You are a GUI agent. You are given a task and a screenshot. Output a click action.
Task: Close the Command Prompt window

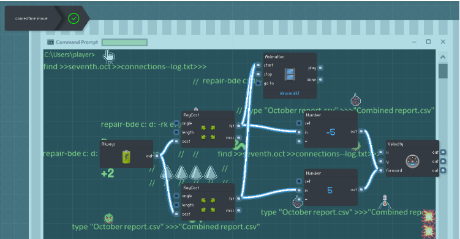pos(443,42)
